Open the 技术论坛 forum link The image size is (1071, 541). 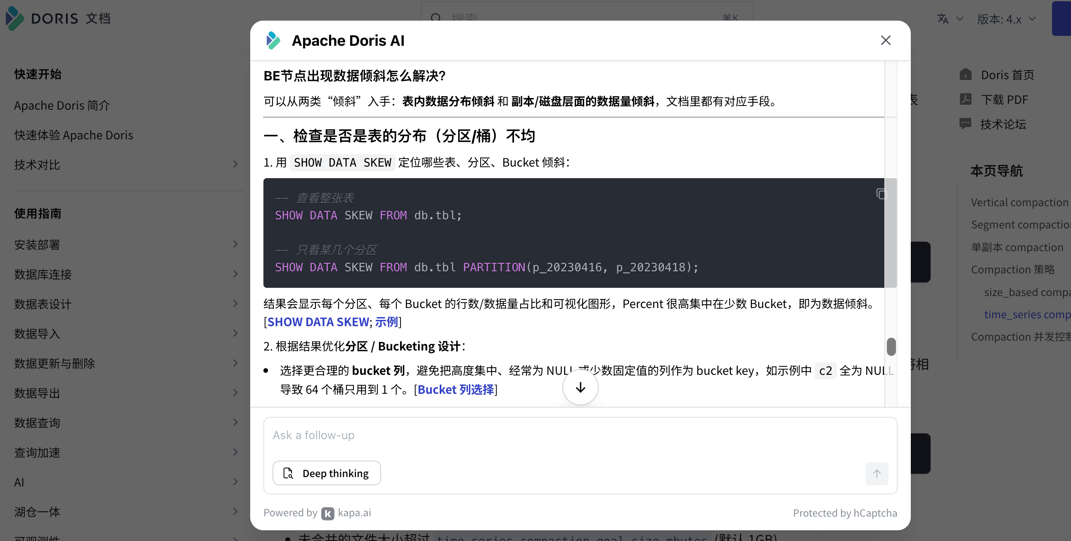point(1002,124)
